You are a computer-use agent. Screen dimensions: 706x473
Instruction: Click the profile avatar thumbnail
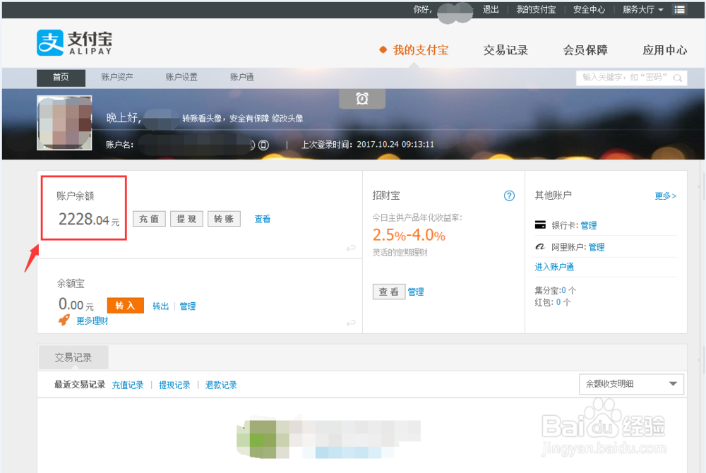(64, 122)
